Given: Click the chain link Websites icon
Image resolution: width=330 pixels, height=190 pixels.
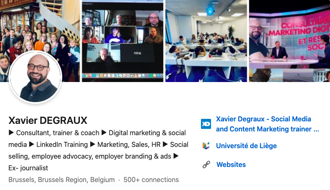Looking at the screenshot, I should [x=206, y=164].
